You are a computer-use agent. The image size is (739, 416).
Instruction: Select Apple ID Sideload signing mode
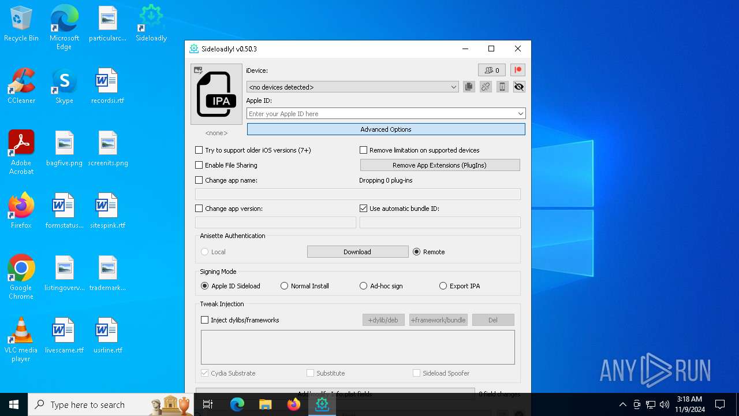[204, 286]
